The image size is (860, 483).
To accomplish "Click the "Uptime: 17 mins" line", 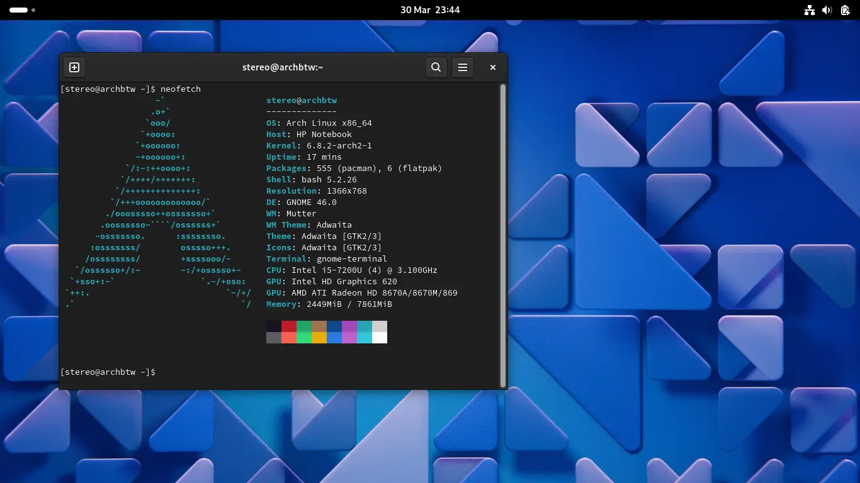I will pos(304,157).
